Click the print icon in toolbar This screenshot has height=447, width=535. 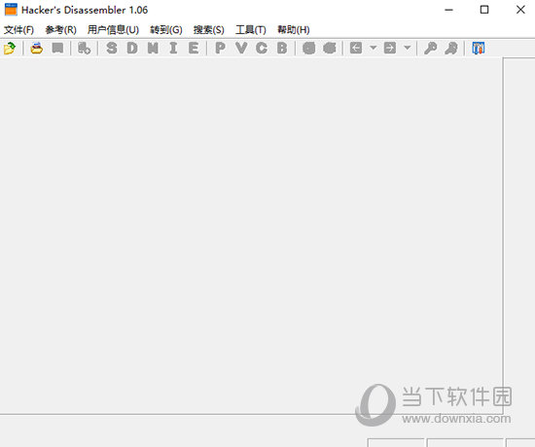click(37, 48)
